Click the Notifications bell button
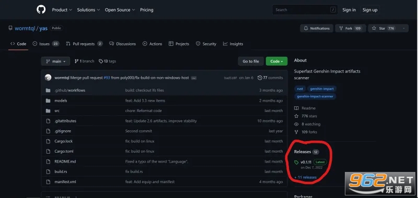This screenshot has width=418, height=198. 317,28
